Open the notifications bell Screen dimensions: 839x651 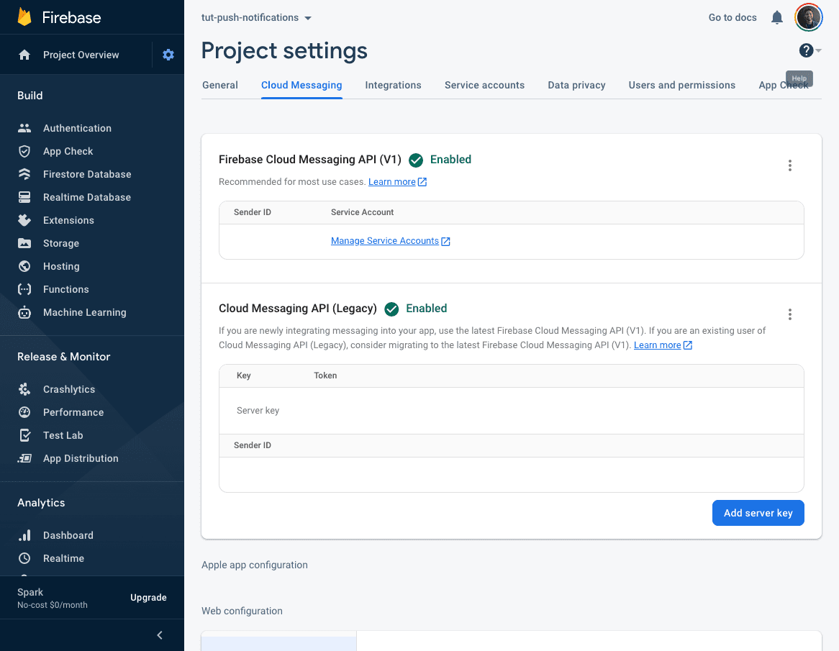[776, 17]
